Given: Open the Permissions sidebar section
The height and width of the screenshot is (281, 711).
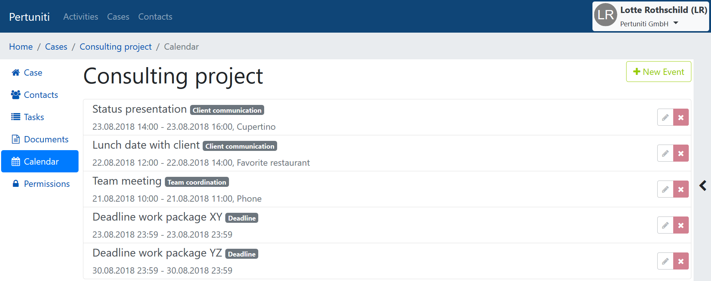Looking at the screenshot, I should click(46, 184).
